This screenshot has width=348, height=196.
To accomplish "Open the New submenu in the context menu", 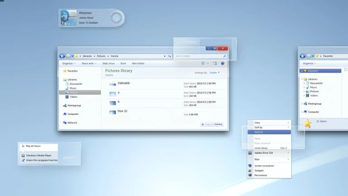I will [x=269, y=159].
